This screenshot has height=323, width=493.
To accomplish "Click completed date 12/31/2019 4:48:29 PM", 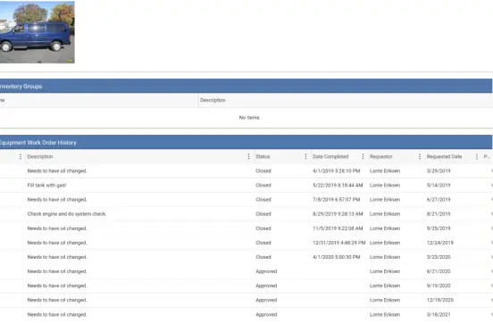I will coord(339,243).
